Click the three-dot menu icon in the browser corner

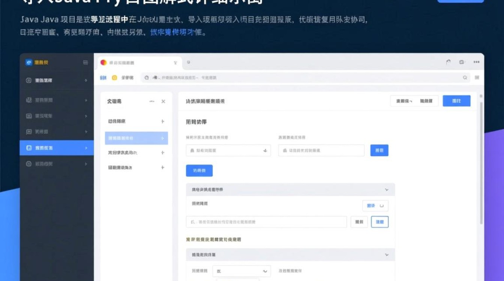click(476, 61)
